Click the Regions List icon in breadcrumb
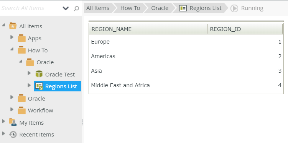288x143 pixels. tap(183, 8)
